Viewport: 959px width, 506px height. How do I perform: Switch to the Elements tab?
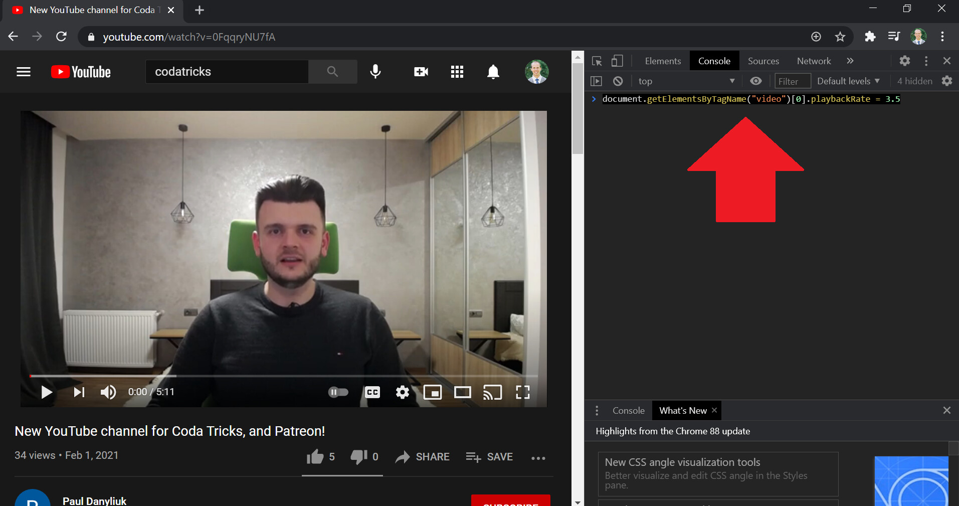pos(663,61)
